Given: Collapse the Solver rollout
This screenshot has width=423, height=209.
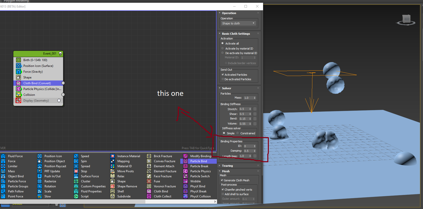Looking at the screenshot, I should 226,88.
